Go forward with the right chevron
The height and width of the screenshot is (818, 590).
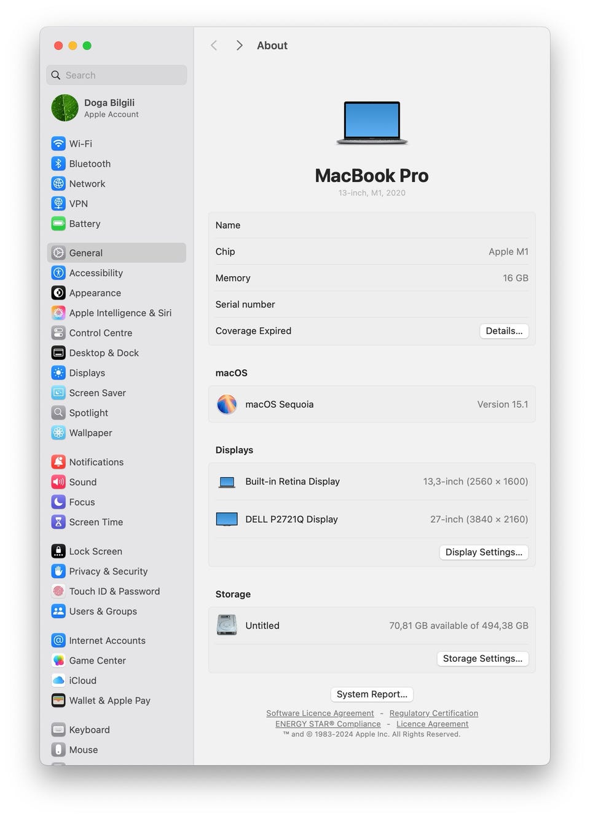point(239,46)
